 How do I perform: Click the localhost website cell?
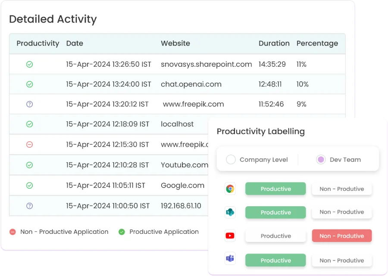coord(177,124)
